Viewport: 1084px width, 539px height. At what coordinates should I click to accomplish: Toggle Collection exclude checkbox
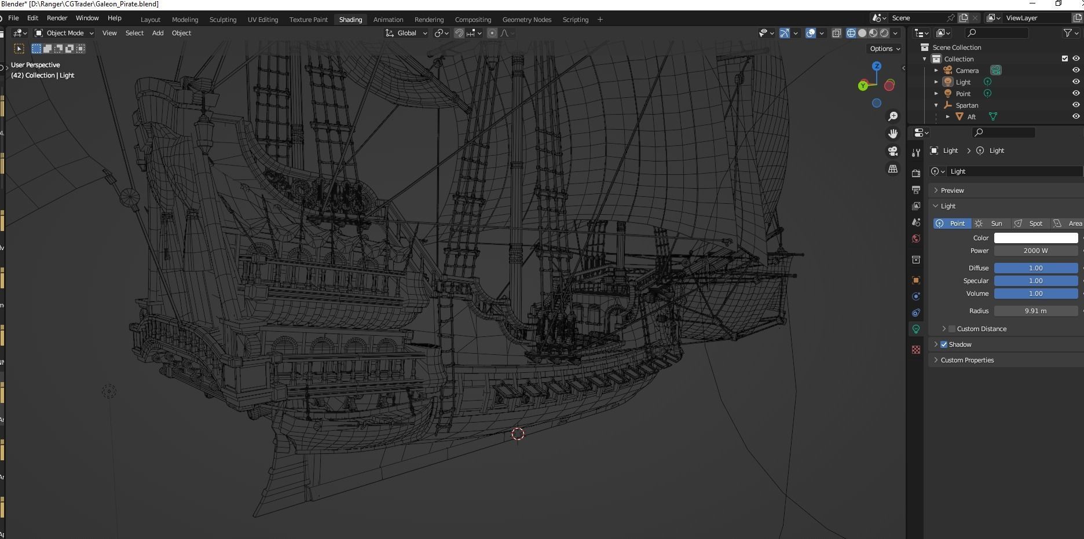(1064, 58)
